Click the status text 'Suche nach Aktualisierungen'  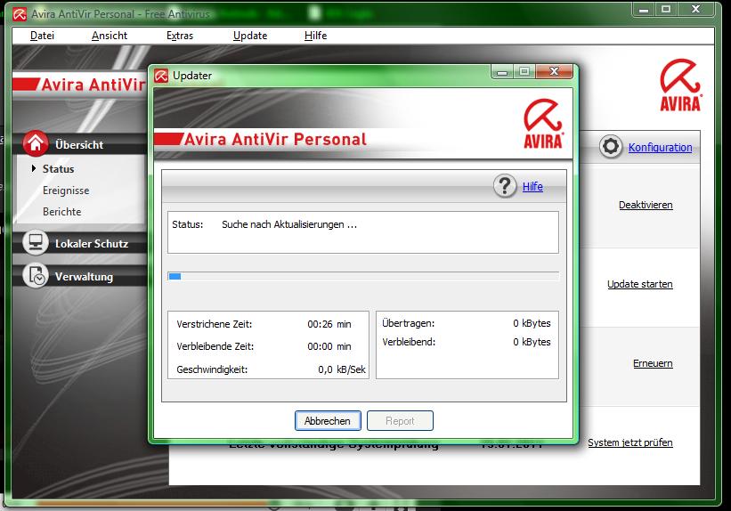point(289,224)
